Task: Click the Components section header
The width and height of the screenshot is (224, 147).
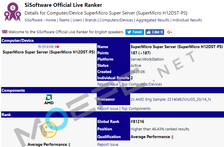Action: click(x=113, y=90)
